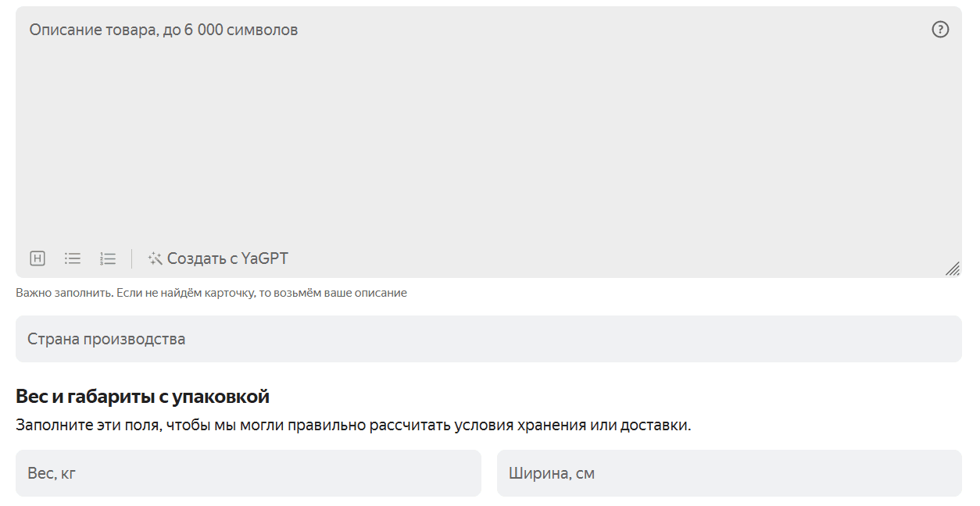Insert a numbered list
Image resolution: width=980 pixels, height=506 pixels.
pyautogui.click(x=108, y=258)
